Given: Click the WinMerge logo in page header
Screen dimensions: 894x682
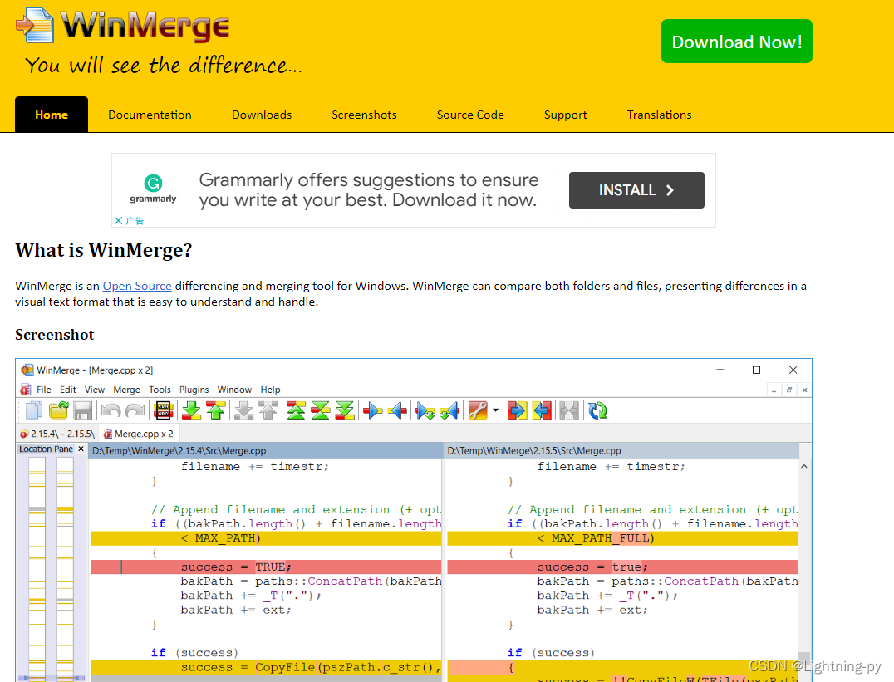Looking at the screenshot, I should pyautogui.click(x=124, y=27).
